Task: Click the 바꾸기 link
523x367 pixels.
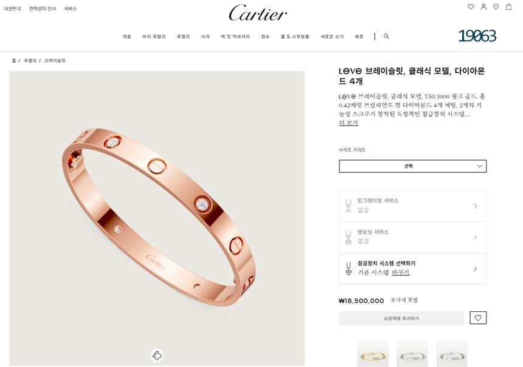Action: pos(400,272)
